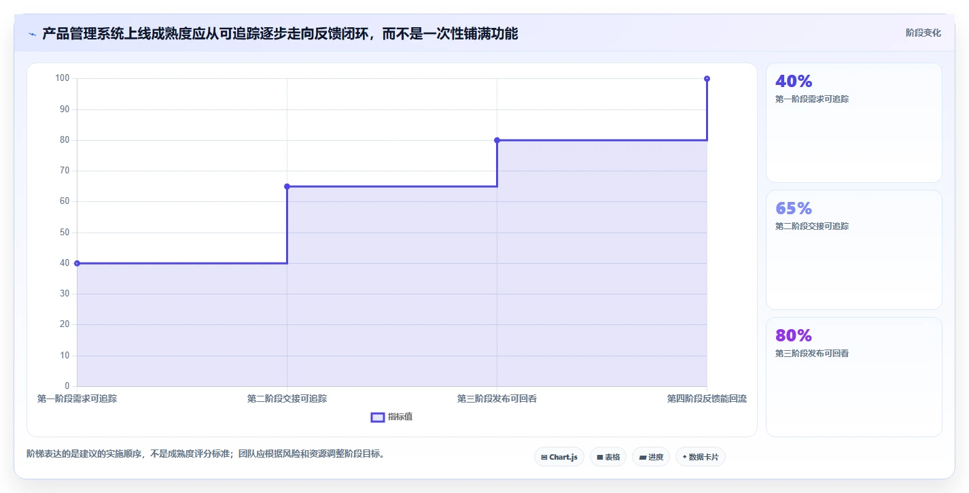Click the y-axis tick label 50

coord(65,233)
